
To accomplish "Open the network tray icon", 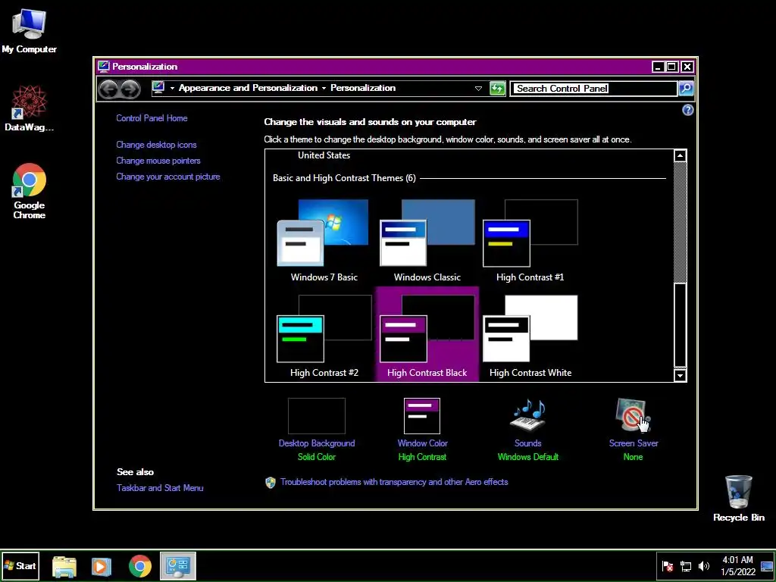I will tap(685, 566).
